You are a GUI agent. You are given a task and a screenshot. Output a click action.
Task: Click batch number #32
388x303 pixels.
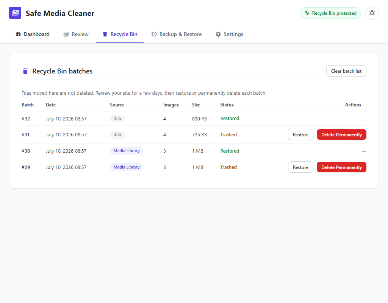click(x=26, y=119)
